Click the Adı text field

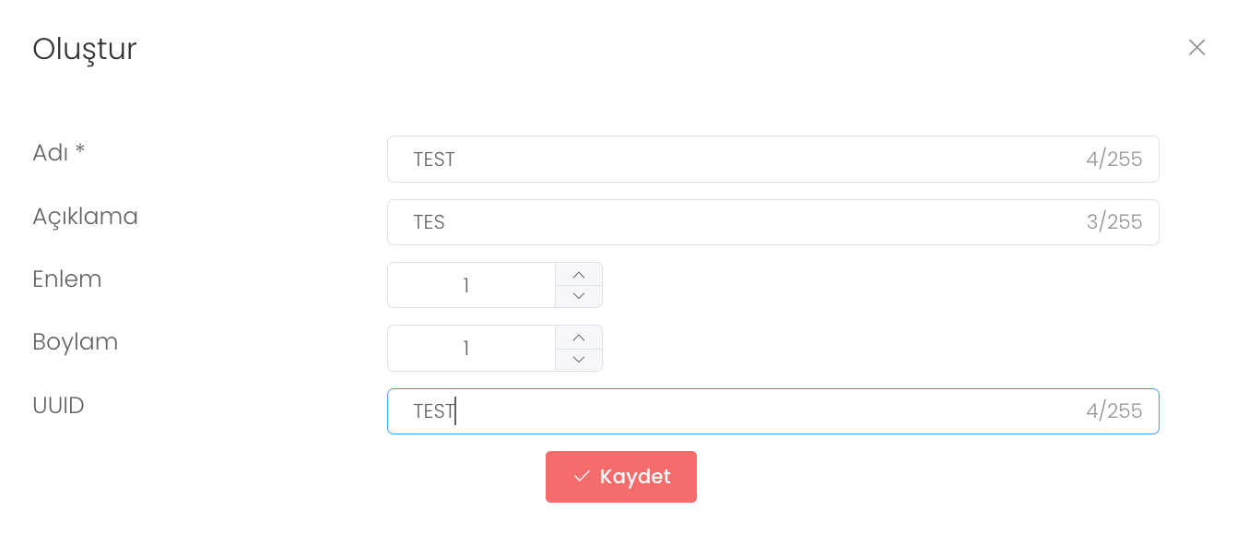tap(737, 160)
